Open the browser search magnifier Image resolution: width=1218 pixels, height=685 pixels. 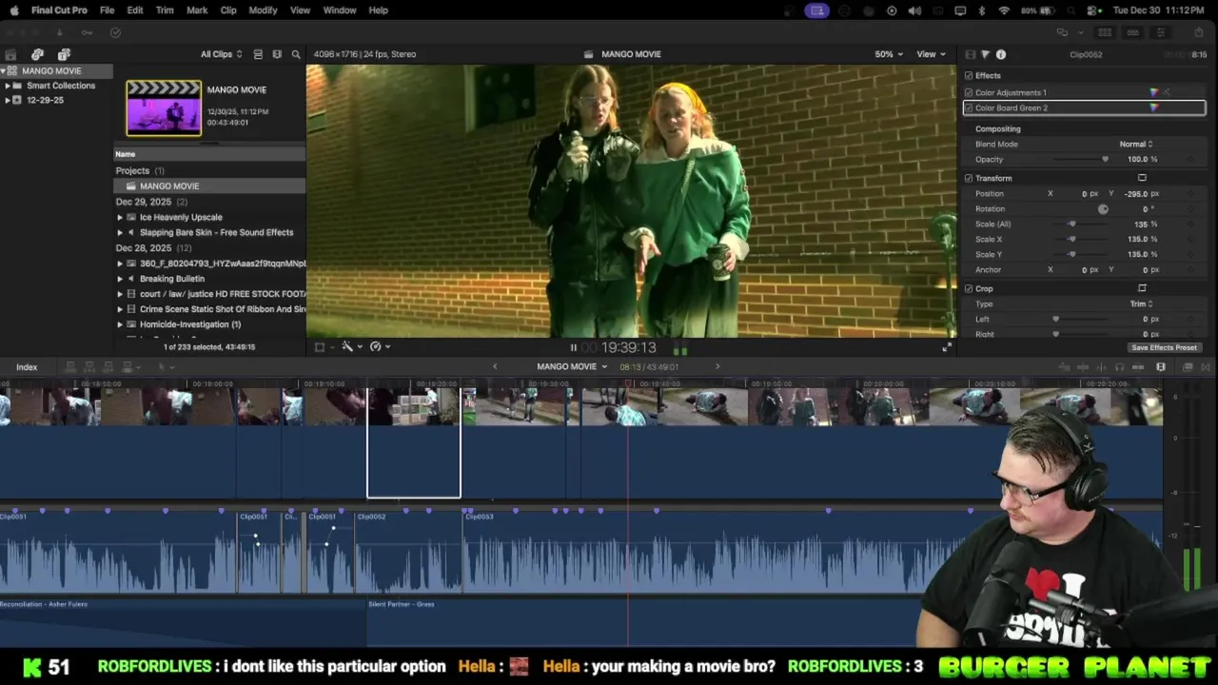[x=296, y=54]
